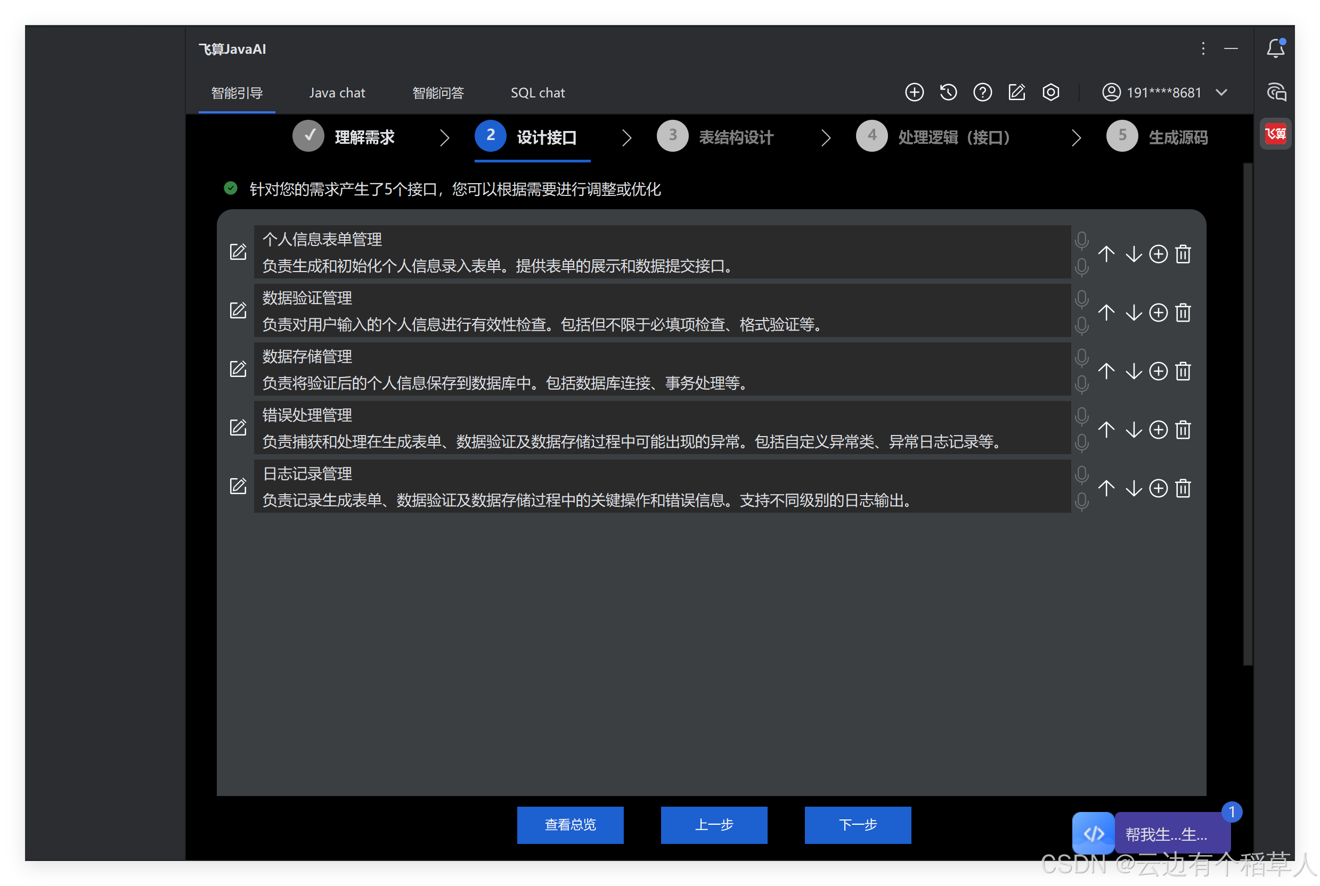Click the 个人信息表单管理 title field
Screen dimensions: 1320x886
[x=663, y=239]
